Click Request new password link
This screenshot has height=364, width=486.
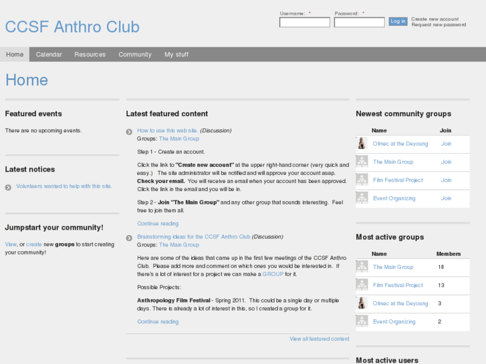click(x=439, y=25)
